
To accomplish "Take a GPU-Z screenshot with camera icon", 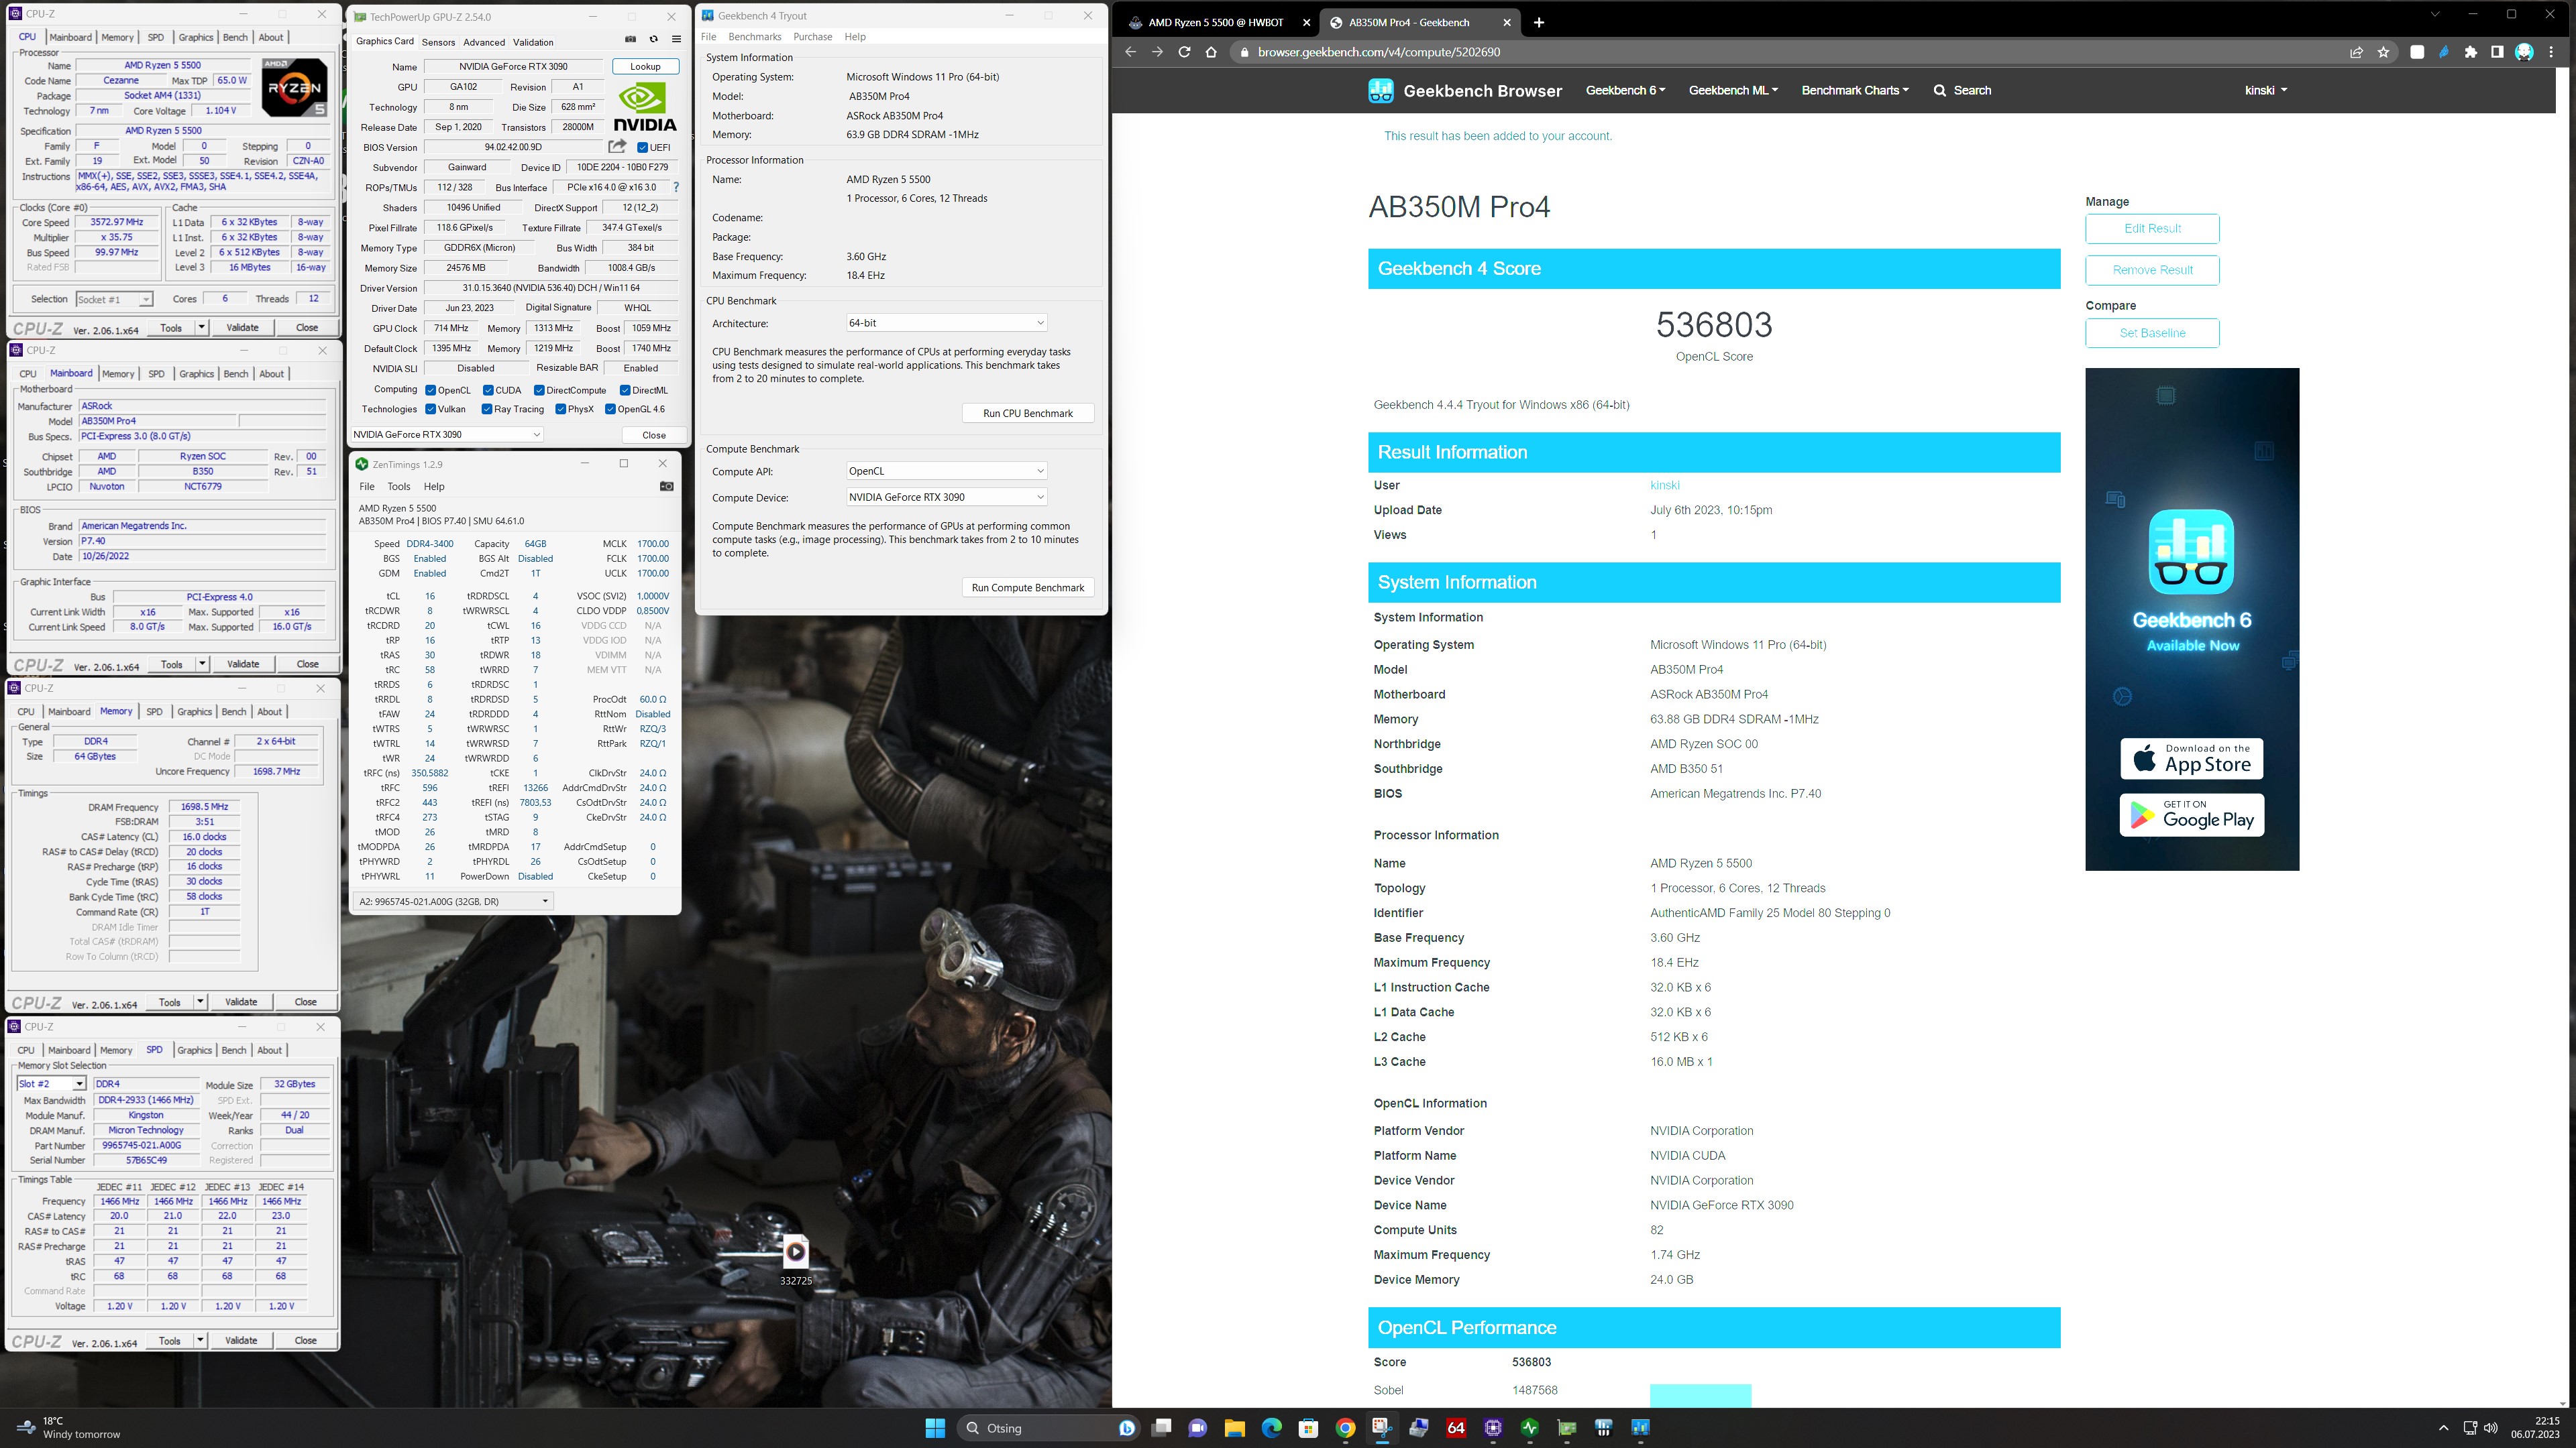I will pos(630,39).
